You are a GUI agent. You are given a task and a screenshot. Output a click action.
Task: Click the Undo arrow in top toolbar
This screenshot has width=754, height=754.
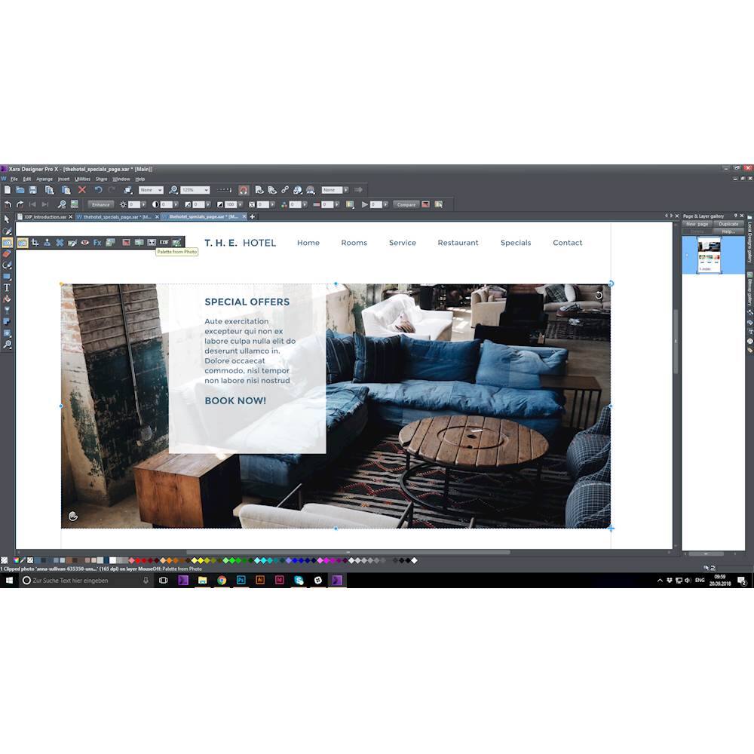(x=98, y=190)
